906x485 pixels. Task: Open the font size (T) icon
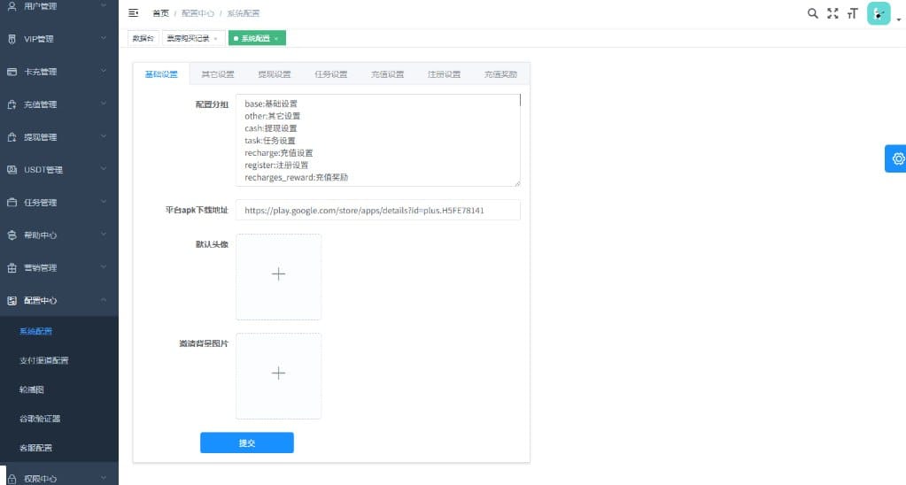coord(852,13)
